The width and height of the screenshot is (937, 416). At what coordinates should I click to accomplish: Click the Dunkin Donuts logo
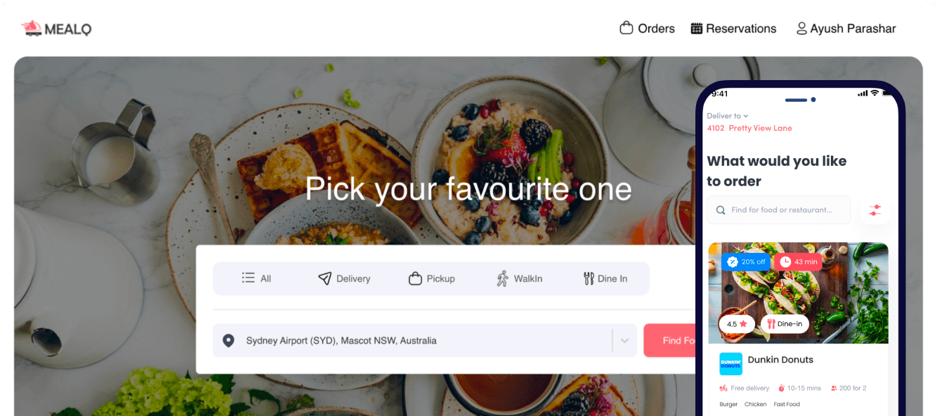(x=730, y=363)
